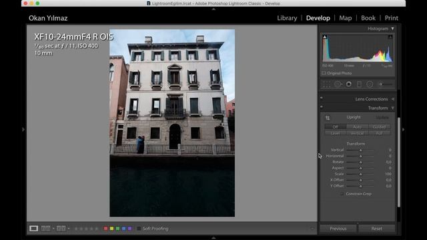Click the X Offset slider handle

360,180
